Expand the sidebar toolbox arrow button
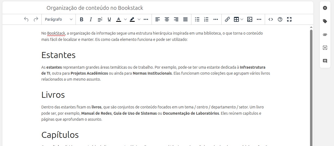 point(325,8)
